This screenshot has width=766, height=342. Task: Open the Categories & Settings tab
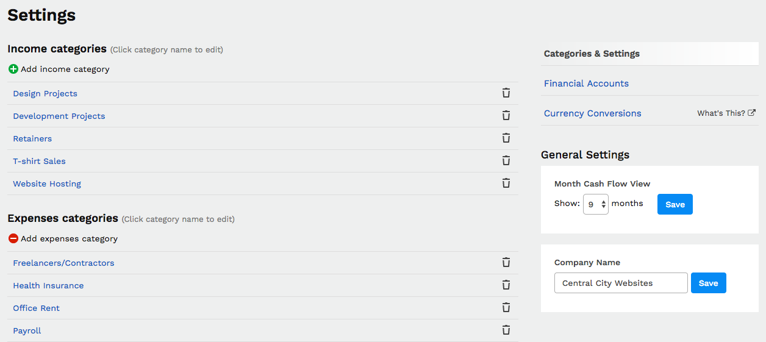tap(592, 54)
